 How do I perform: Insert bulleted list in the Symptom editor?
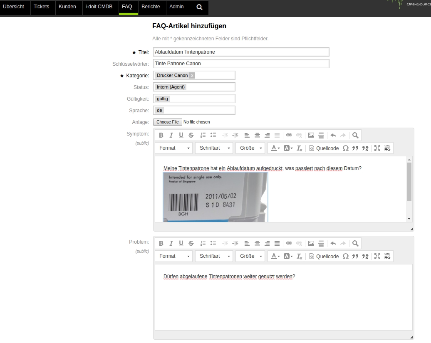tap(213, 135)
